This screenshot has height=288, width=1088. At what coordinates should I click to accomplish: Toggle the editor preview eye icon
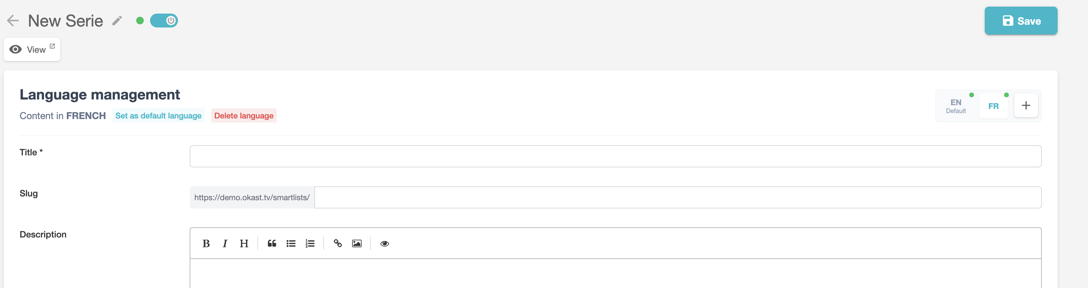pyautogui.click(x=384, y=243)
